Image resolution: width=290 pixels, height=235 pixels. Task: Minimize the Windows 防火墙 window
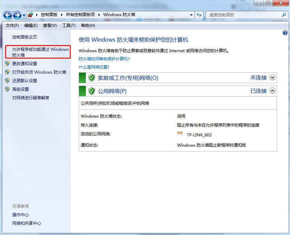259,3
